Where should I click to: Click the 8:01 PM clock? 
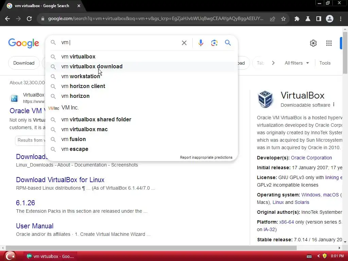[337, 256]
